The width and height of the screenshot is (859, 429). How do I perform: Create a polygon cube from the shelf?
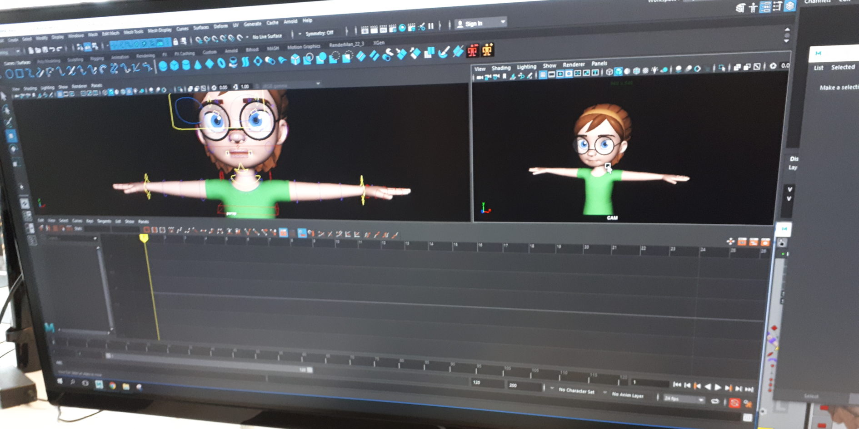[x=174, y=65]
